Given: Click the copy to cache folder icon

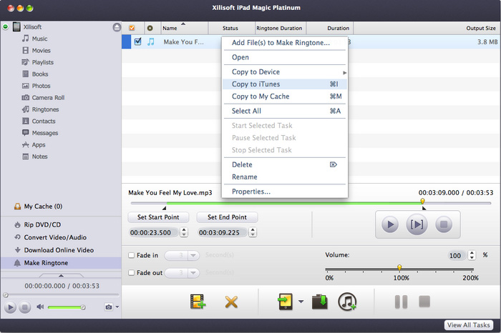Looking at the screenshot, I should (319, 302).
